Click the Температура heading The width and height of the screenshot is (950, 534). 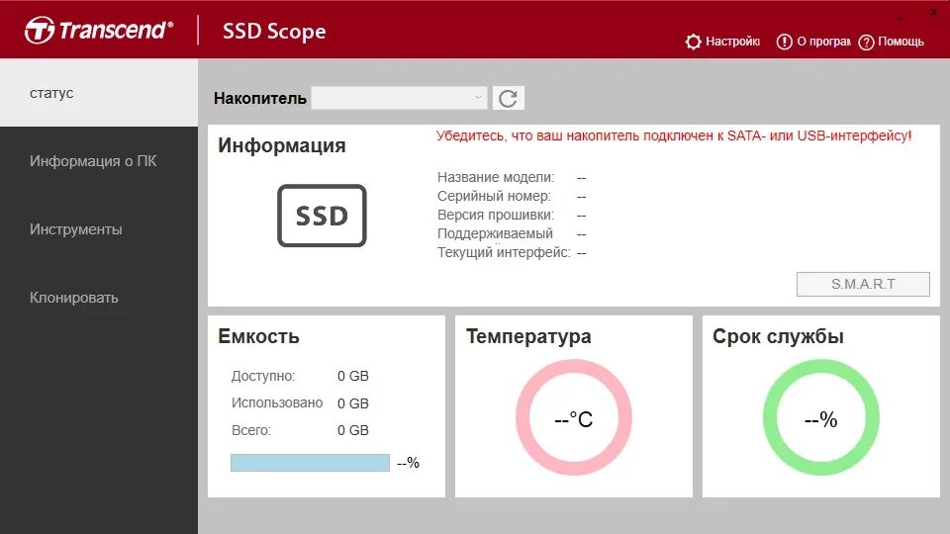coord(528,336)
